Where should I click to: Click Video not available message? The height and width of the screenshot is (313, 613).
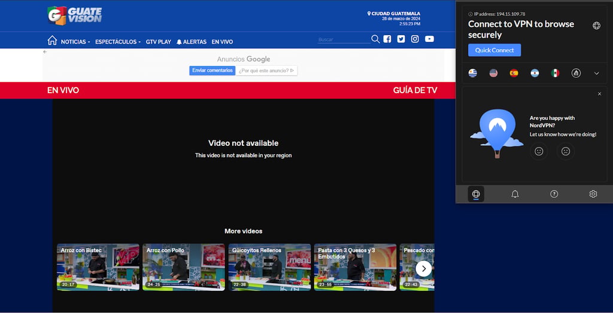point(243,143)
